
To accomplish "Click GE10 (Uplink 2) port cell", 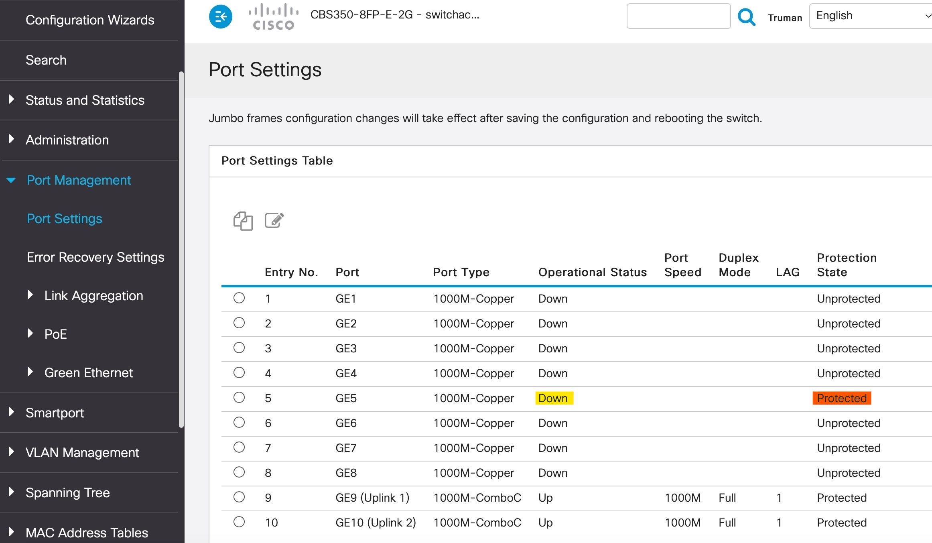I will coord(376,523).
